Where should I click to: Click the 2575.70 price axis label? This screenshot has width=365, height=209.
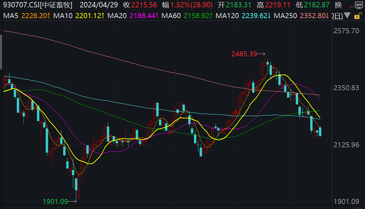(346, 31)
